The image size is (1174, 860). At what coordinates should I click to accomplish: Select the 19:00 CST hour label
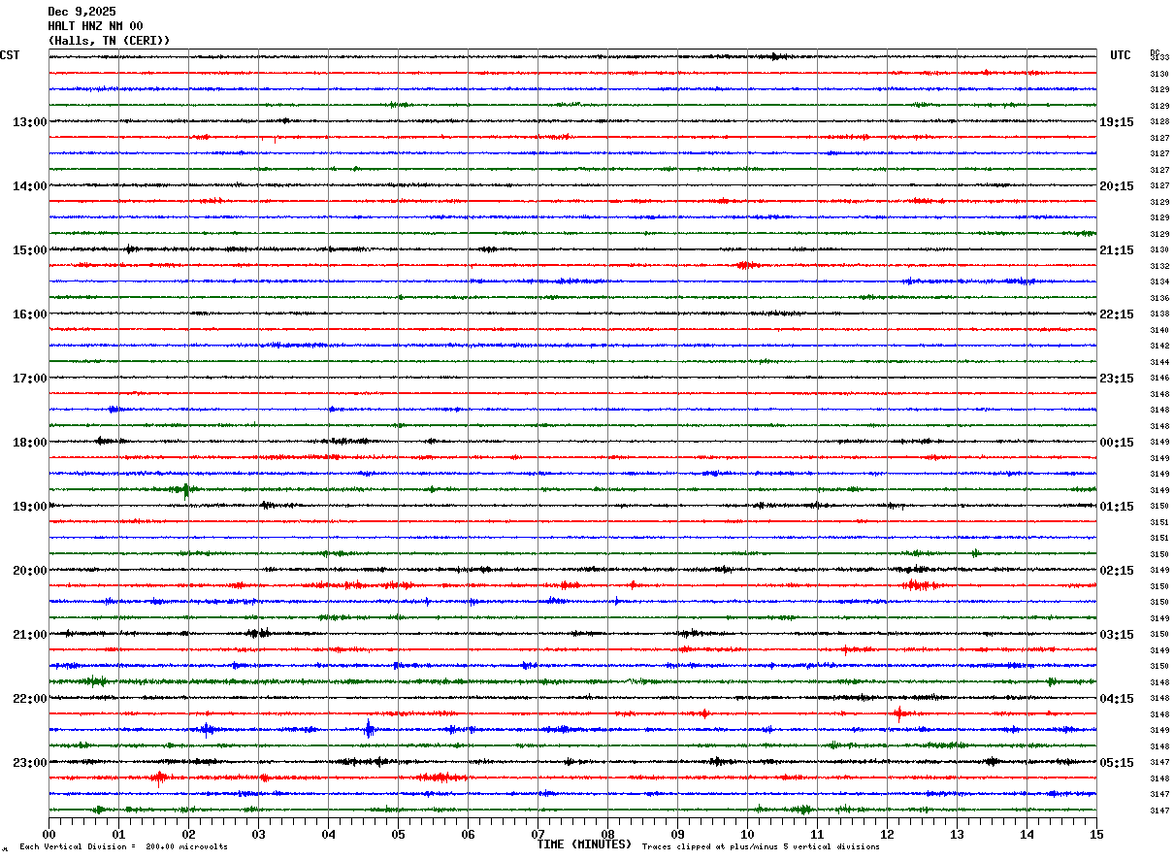coord(29,507)
